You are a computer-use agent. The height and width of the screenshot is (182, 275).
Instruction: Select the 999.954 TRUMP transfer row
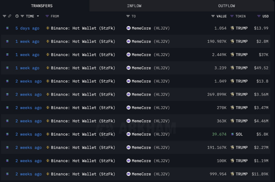pyautogui.click(x=136, y=174)
